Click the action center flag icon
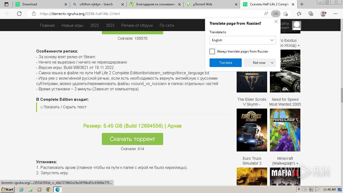The width and height of the screenshot is (343, 193). [x=318, y=190]
